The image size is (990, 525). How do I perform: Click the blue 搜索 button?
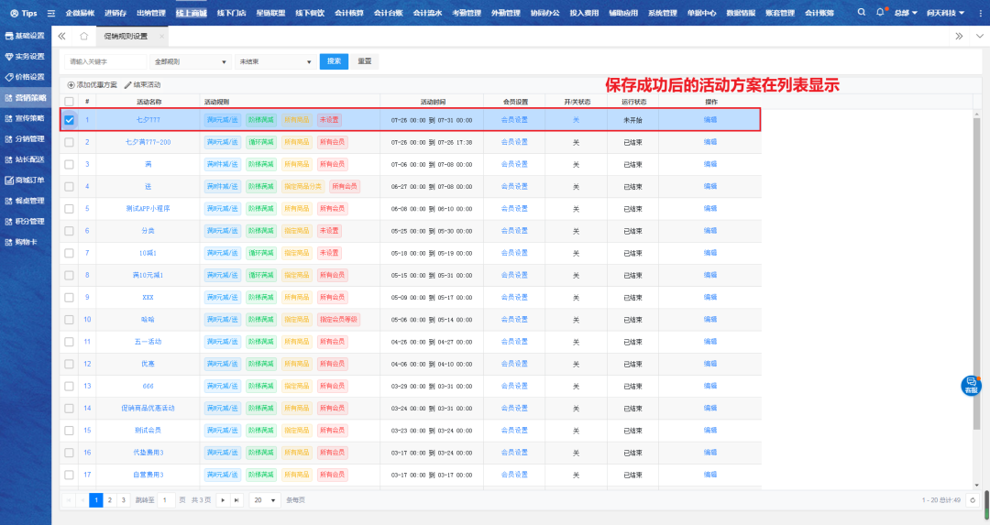click(334, 61)
